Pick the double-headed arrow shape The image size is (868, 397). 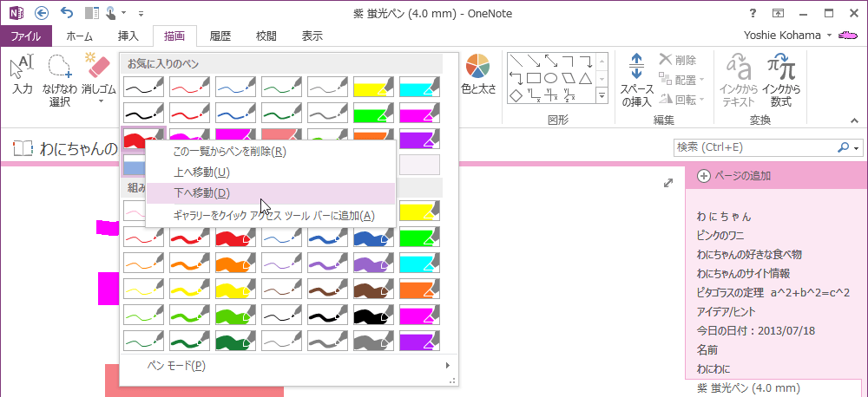[x=551, y=61]
